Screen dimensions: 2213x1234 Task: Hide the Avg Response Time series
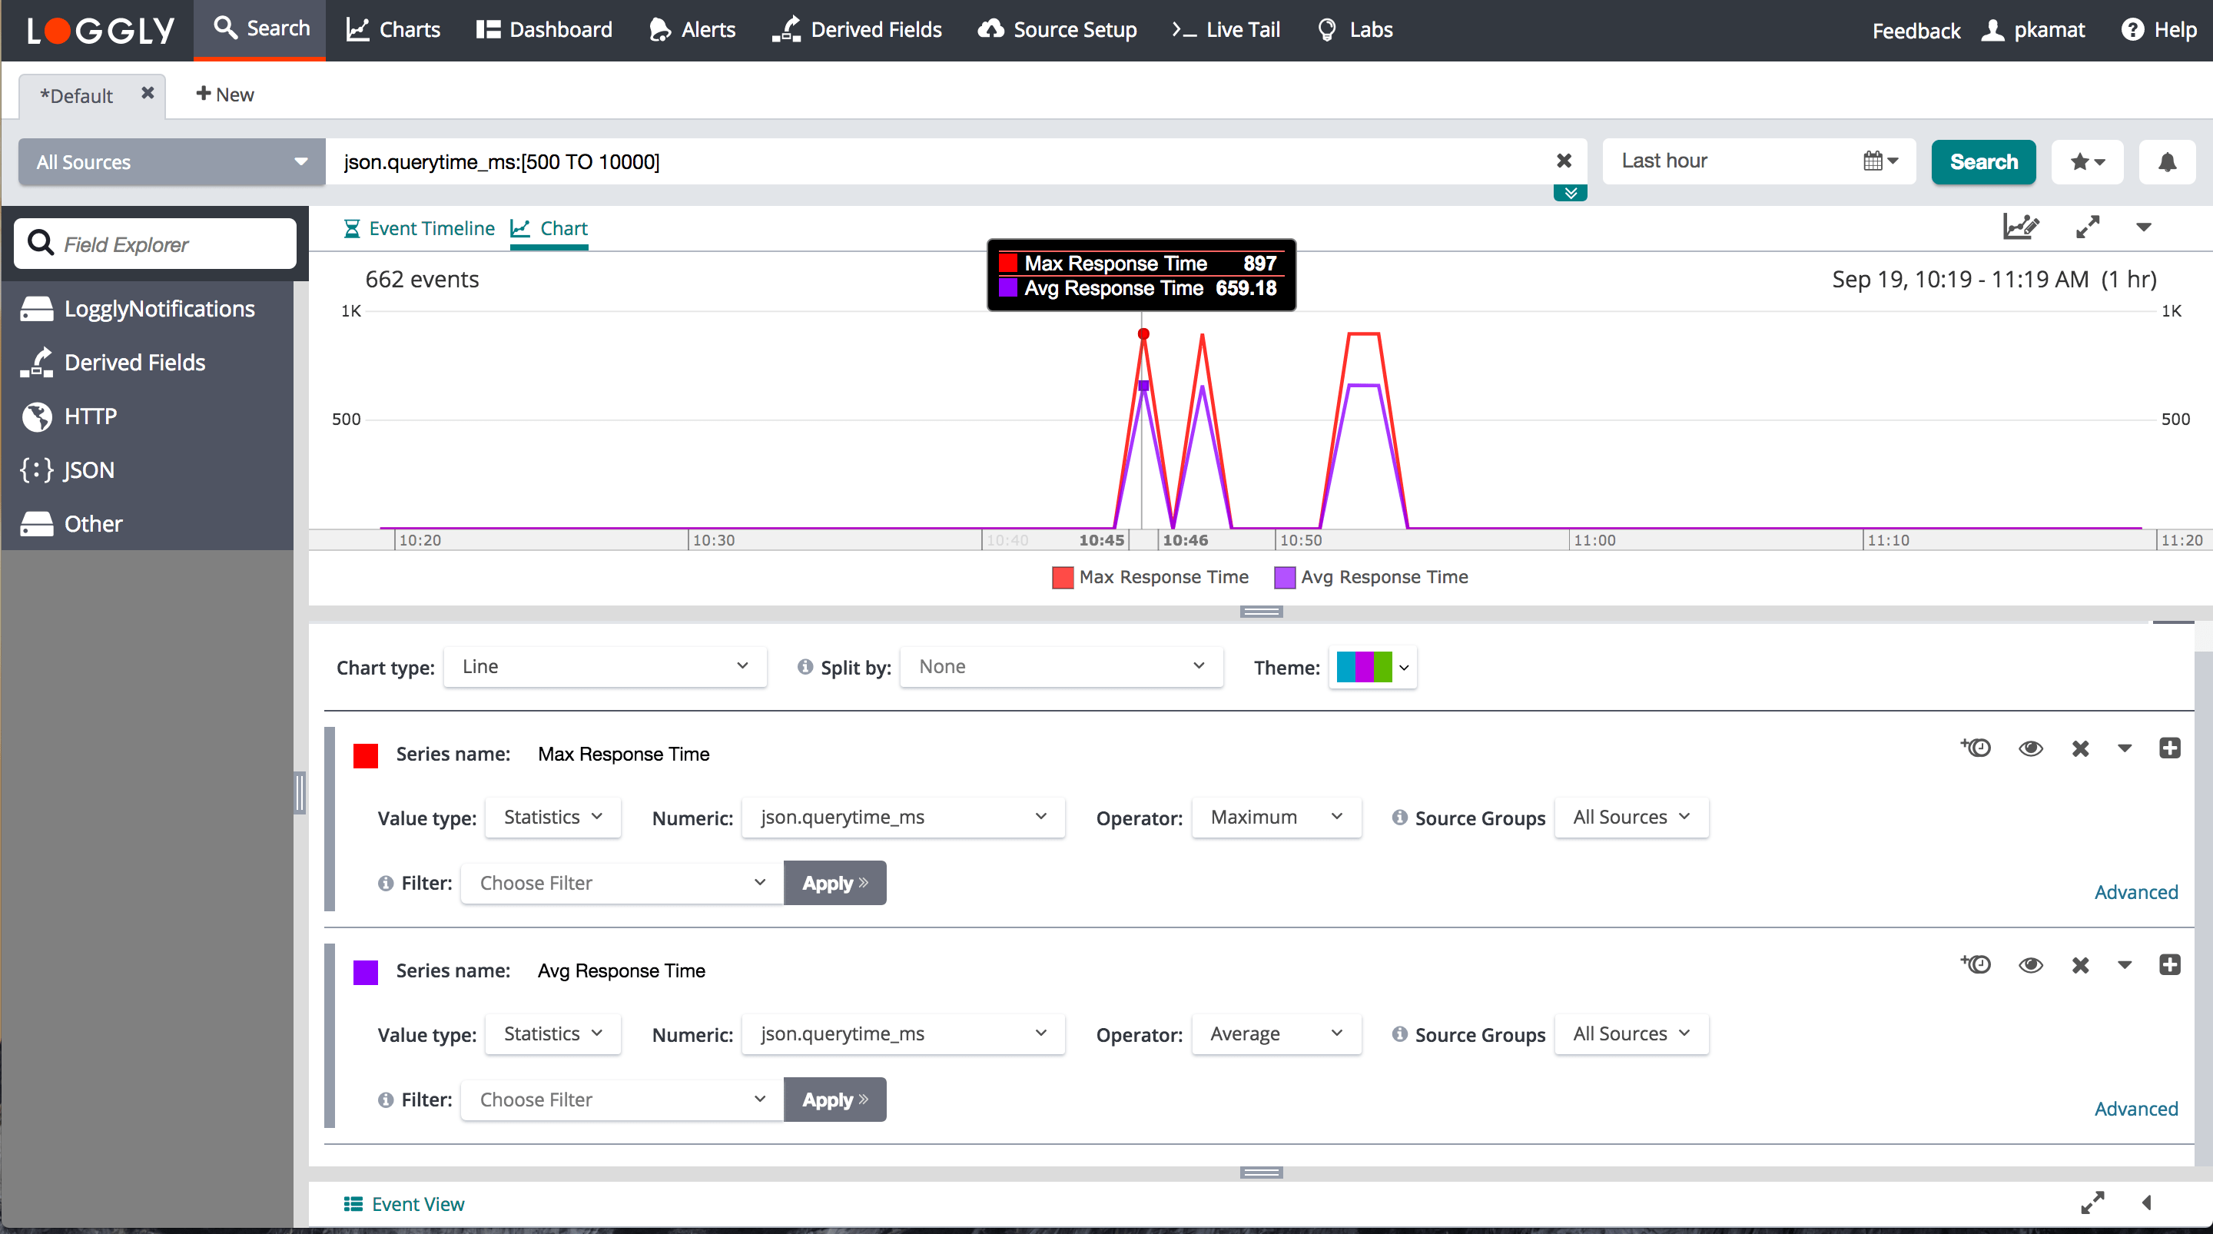pos(2030,965)
